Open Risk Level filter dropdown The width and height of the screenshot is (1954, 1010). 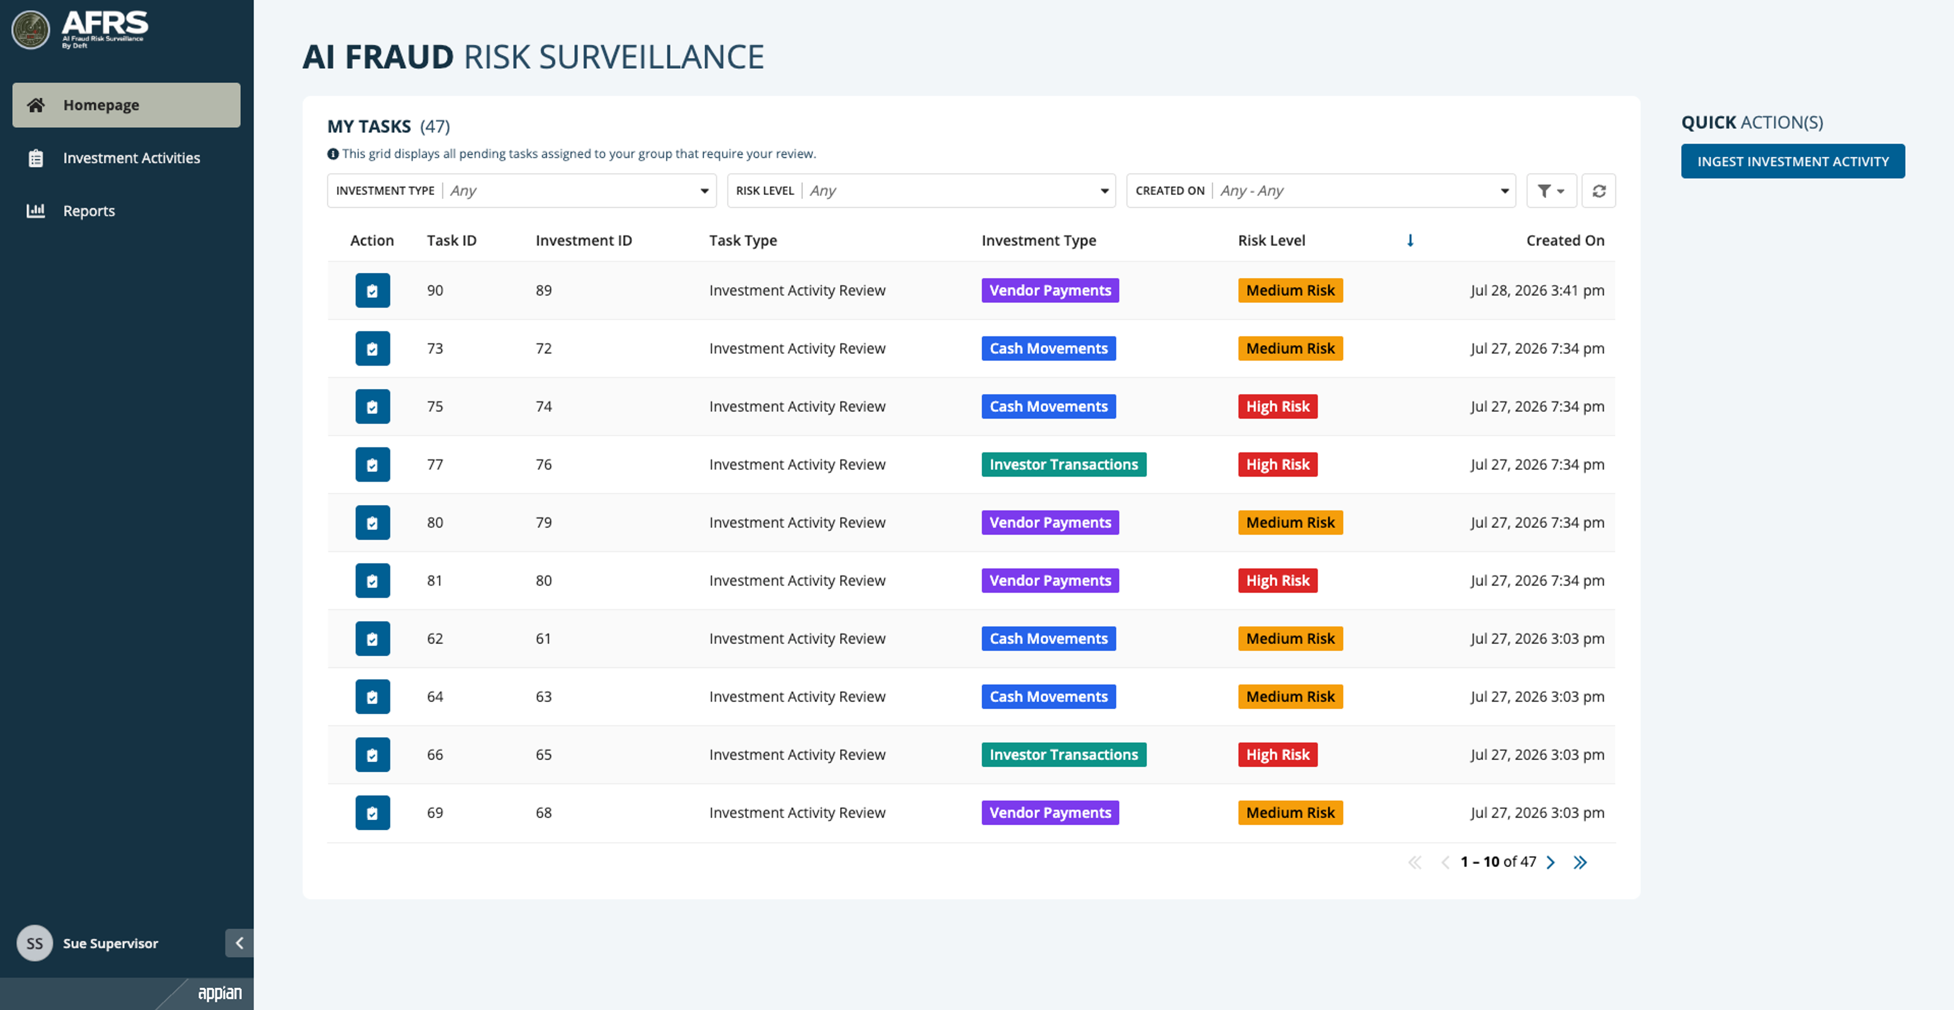pyautogui.click(x=921, y=191)
